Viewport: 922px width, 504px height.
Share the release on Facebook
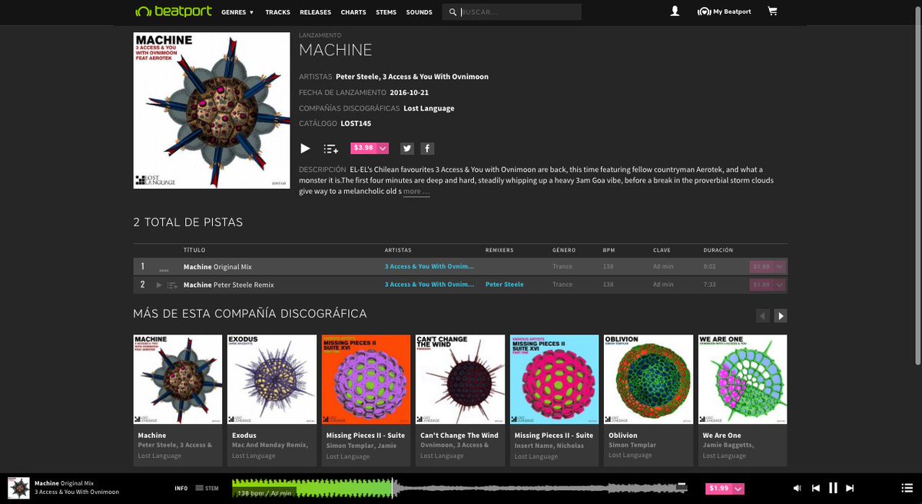pos(427,148)
